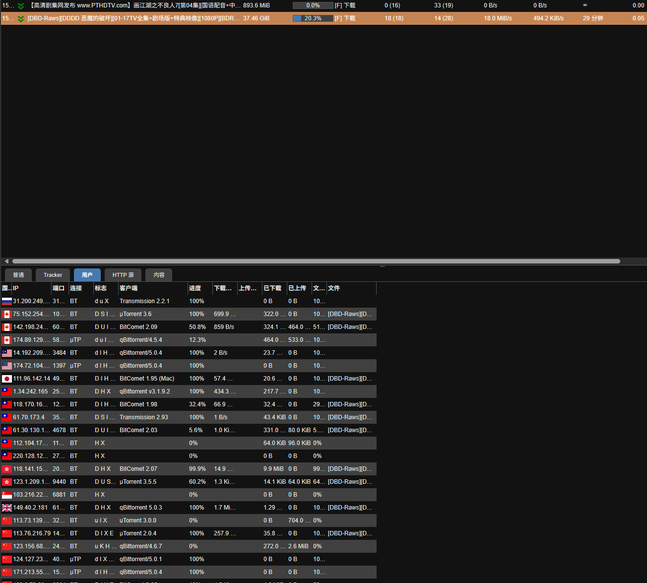Click the Russian flag for peer 31.200.249
647x583 pixels.
point(7,301)
